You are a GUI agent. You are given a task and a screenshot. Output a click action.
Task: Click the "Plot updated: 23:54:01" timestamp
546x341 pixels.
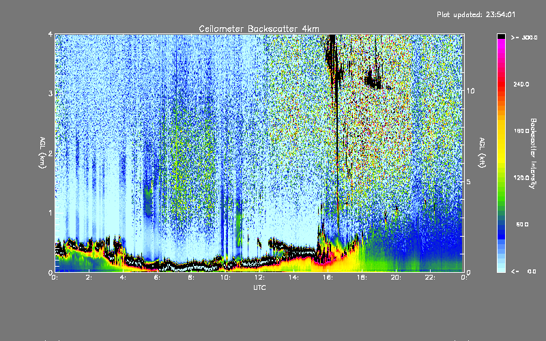pos(476,14)
